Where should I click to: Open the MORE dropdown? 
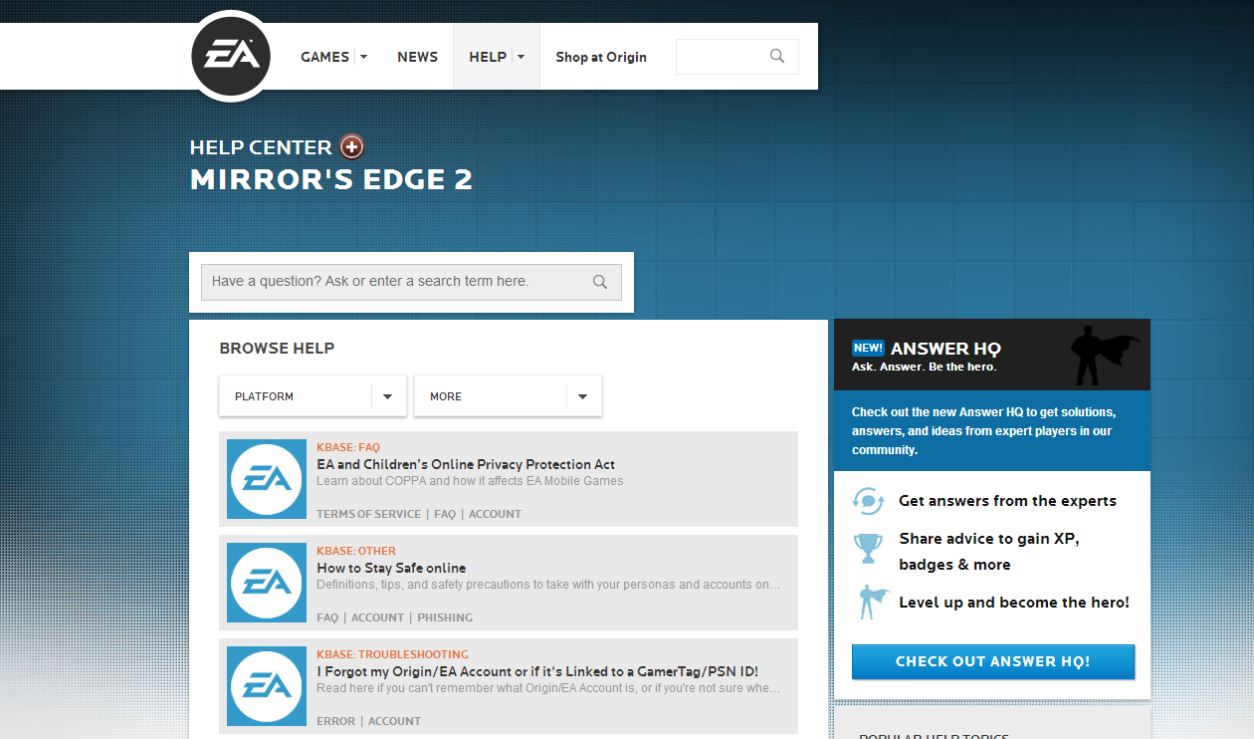[508, 396]
